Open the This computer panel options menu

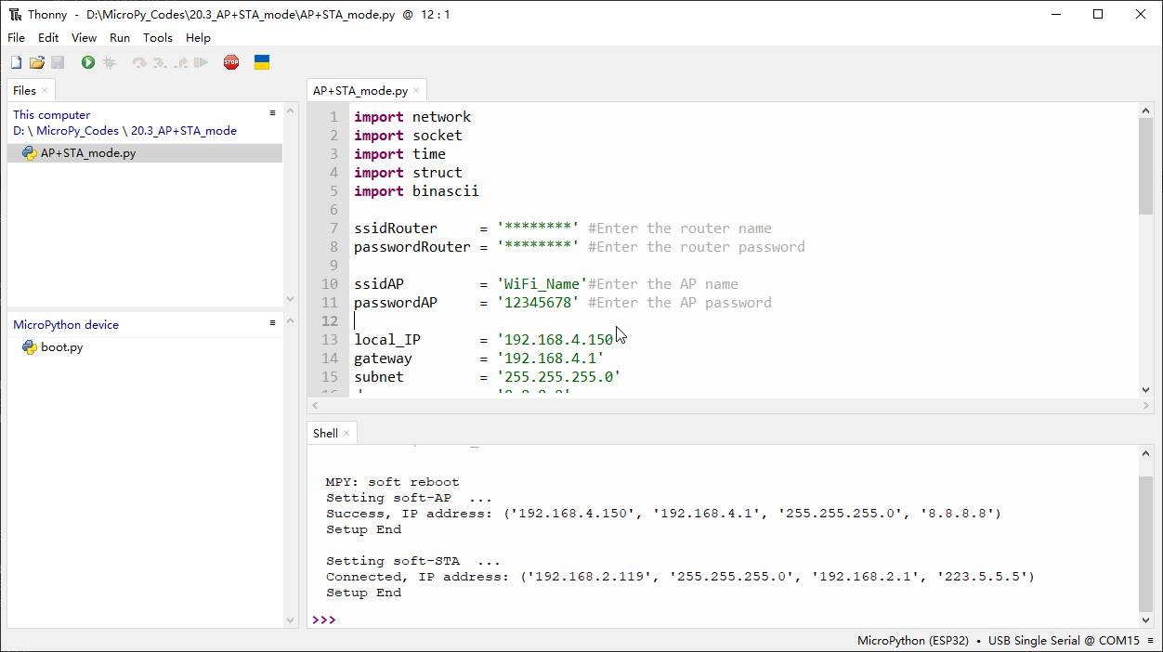click(x=272, y=113)
